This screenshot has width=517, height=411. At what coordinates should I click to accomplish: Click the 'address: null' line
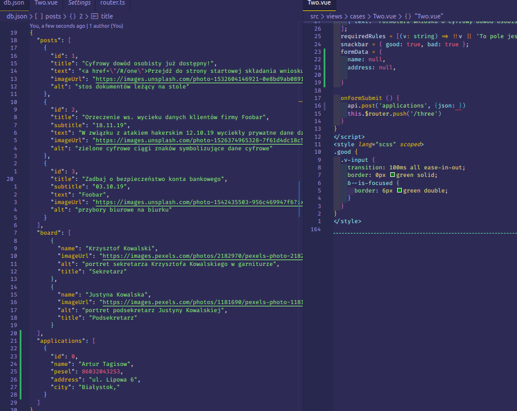coord(371,68)
